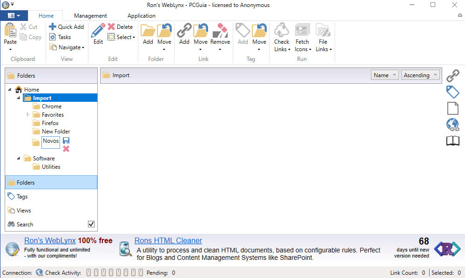Click the globe link icon in right sidebar
Screen dimensions: 465x278
[x=453, y=125]
